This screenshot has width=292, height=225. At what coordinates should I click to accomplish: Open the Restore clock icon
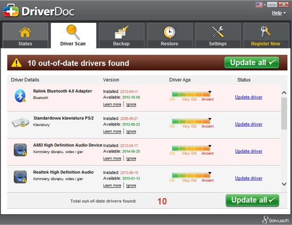pos(169,32)
